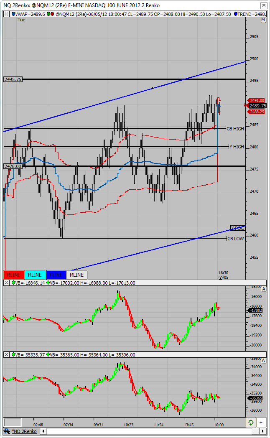The width and height of the screenshot is (270, 438).
Task: Activate the blue TLINE button
Action: tap(56, 275)
